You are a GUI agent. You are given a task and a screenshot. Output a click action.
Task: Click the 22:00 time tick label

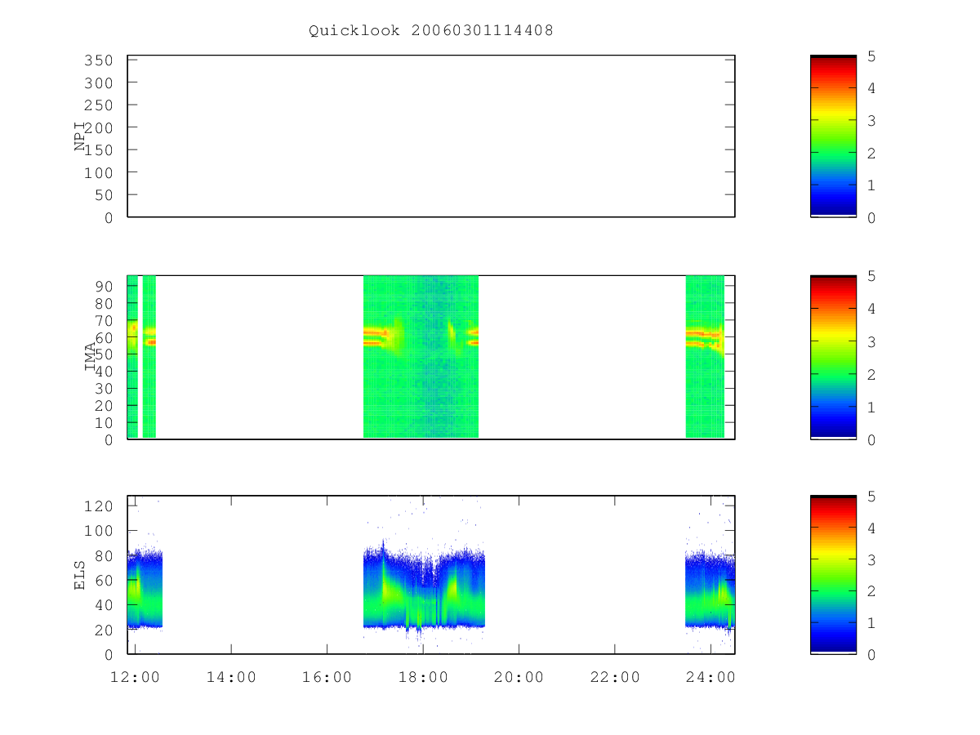pos(615,677)
